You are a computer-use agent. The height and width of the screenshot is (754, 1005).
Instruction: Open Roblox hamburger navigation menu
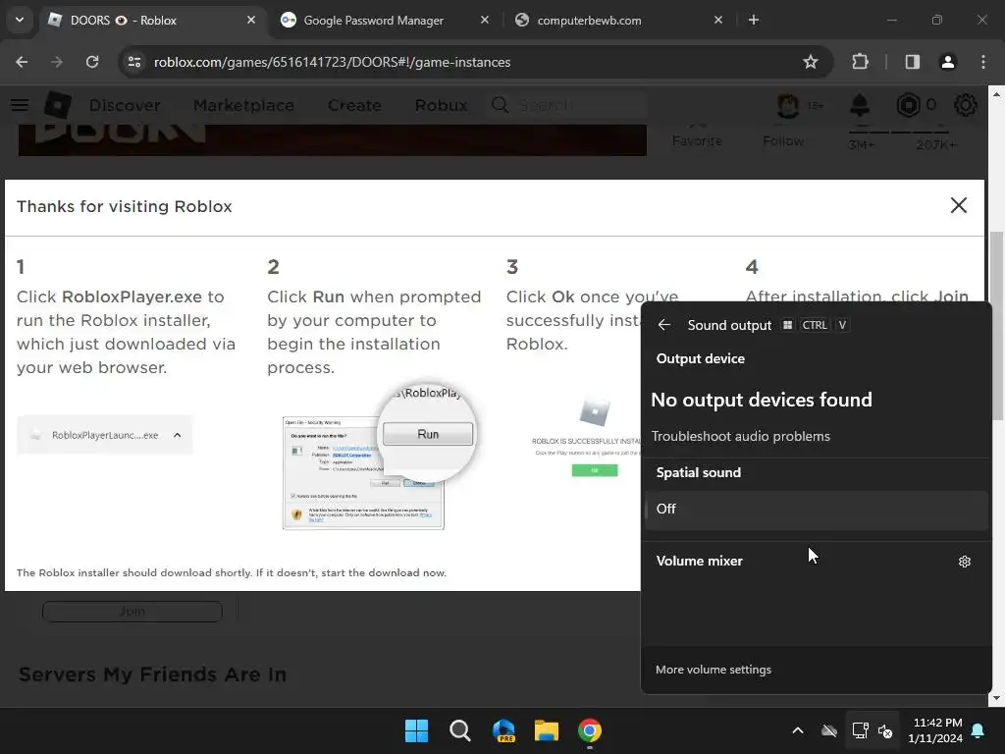[x=20, y=105]
